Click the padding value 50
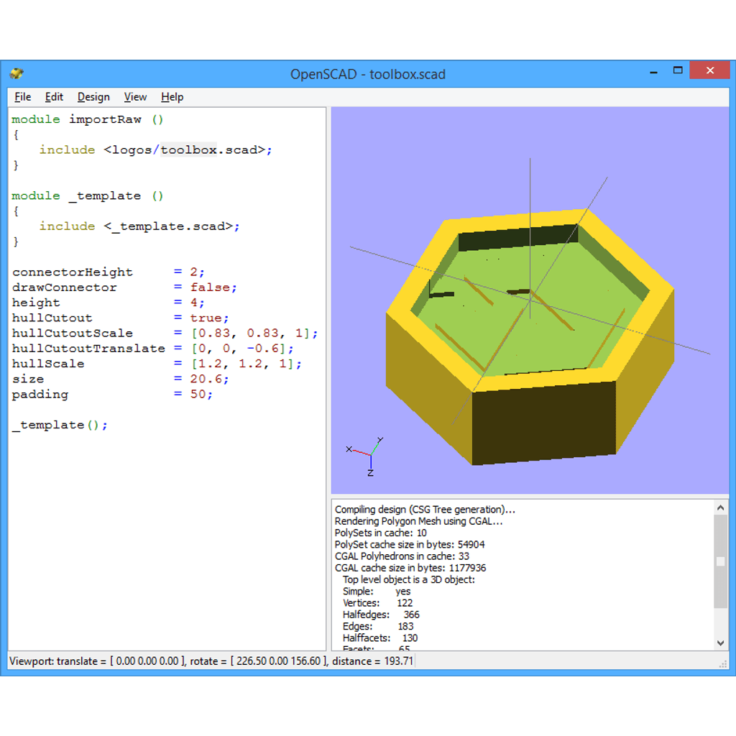Screen dimensions: 736x736 coord(198,395)
